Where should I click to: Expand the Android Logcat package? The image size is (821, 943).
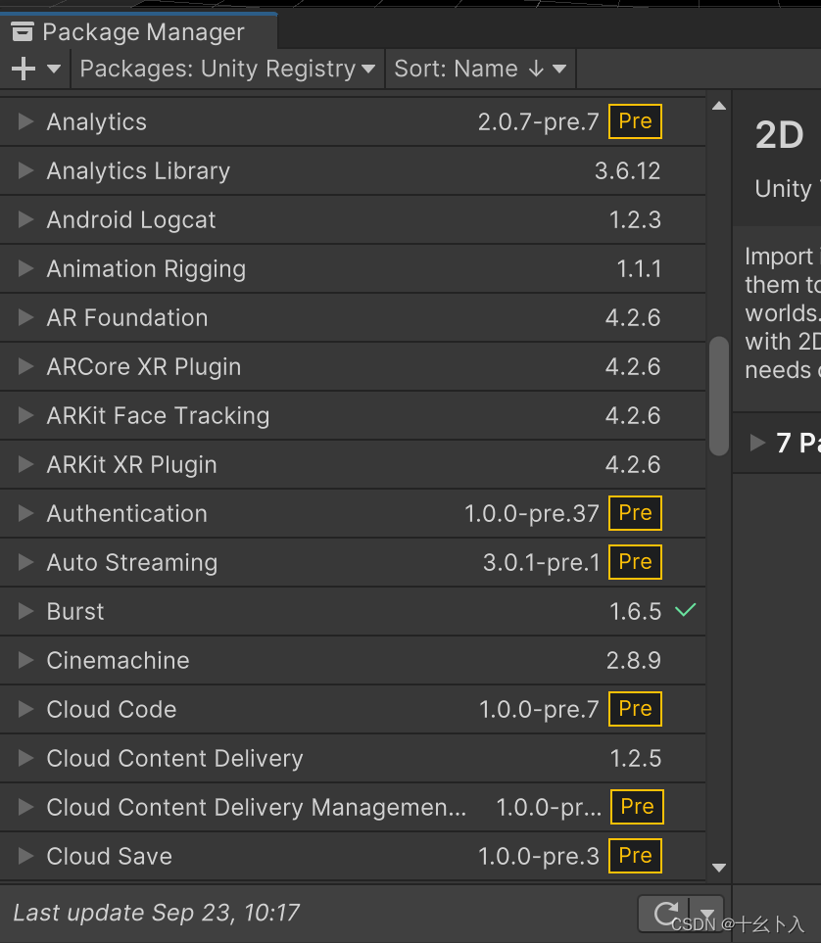[25, 219]
